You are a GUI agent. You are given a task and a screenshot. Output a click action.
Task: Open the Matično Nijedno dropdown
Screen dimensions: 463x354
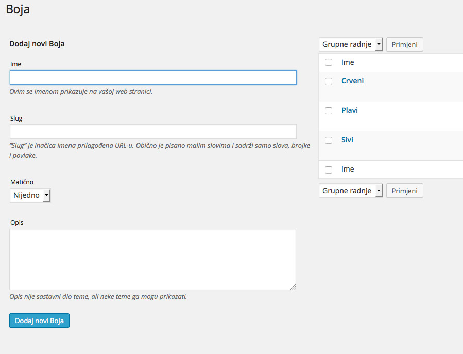coord(30,195)
